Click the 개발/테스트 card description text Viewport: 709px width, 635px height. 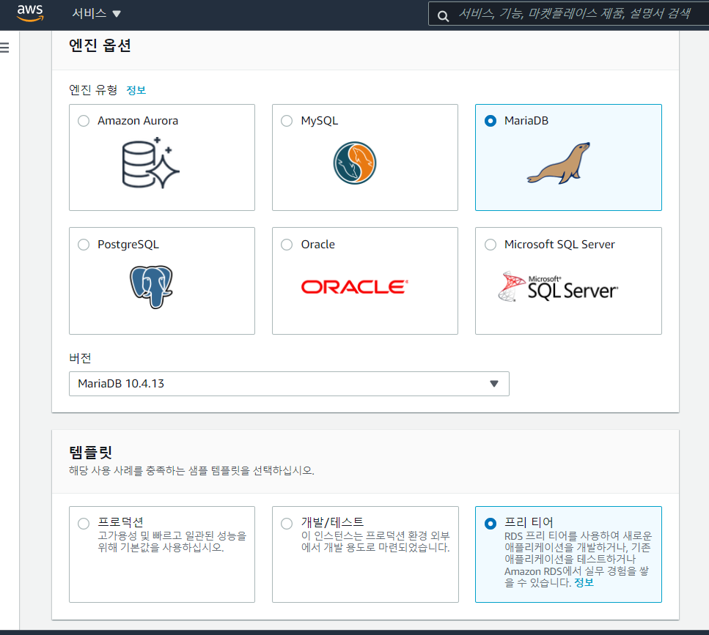375,541
